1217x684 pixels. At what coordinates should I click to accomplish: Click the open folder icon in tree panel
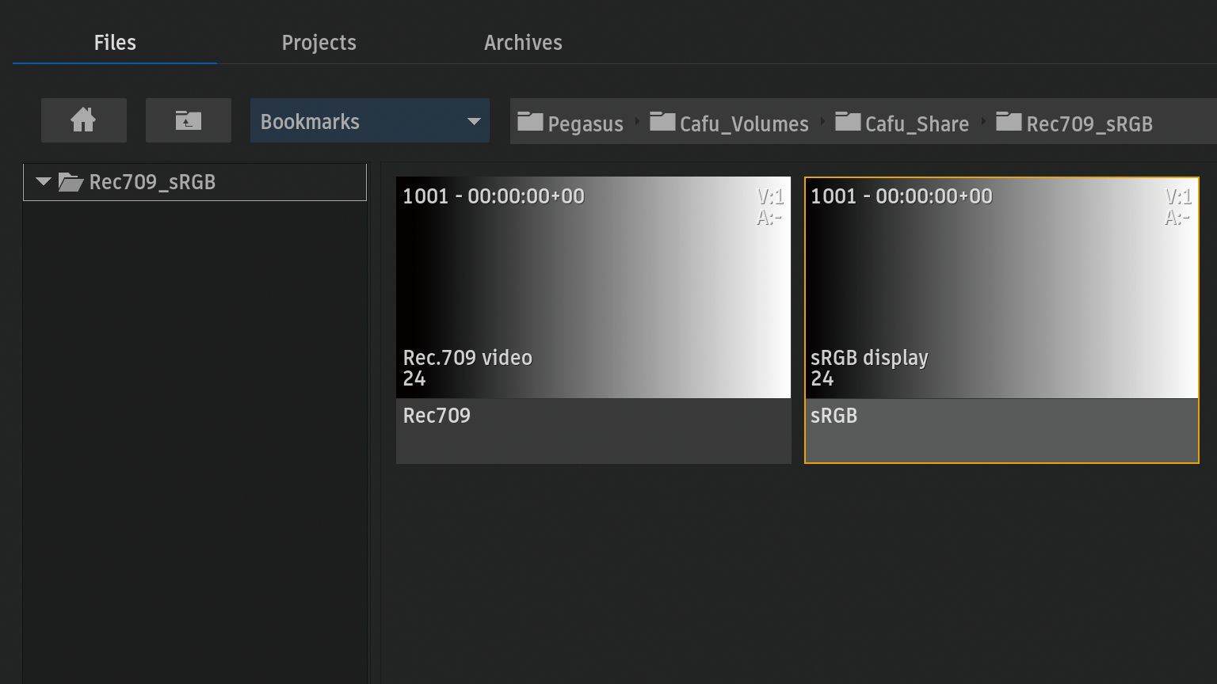coord(71,183)
